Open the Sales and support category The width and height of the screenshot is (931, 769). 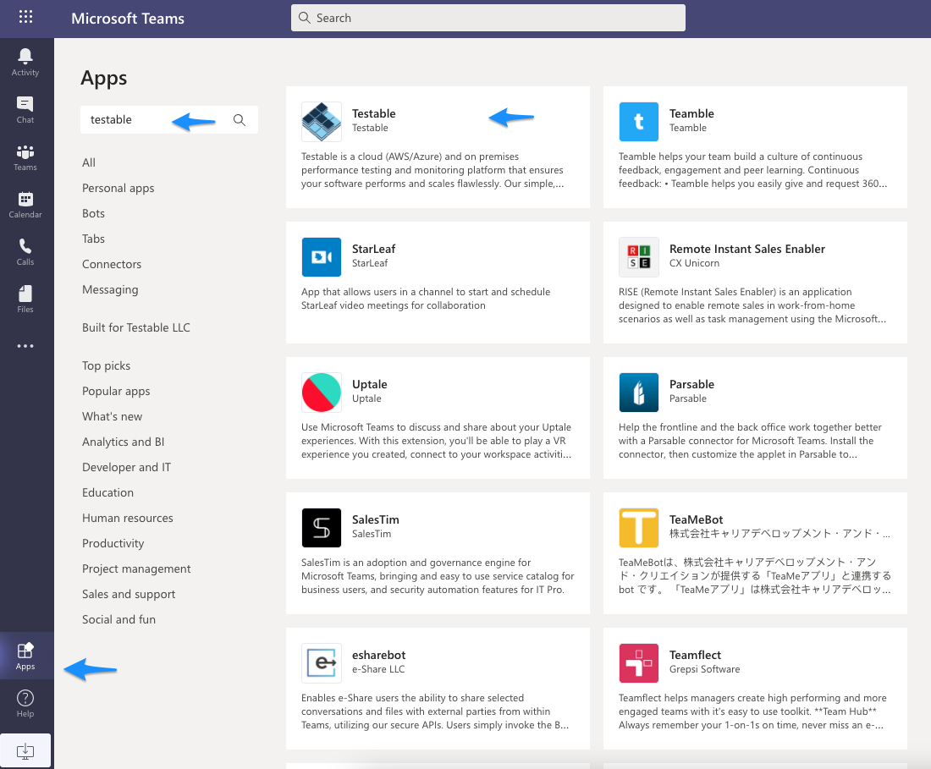point(129,595)
